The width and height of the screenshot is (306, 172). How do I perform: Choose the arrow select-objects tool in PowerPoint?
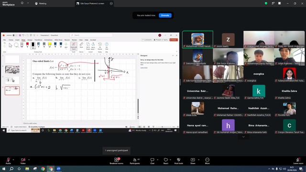11,45
